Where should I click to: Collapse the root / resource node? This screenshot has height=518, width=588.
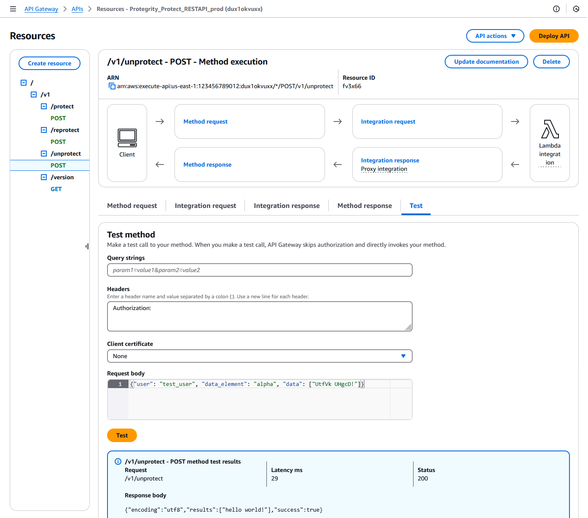[x=24, y=83]
